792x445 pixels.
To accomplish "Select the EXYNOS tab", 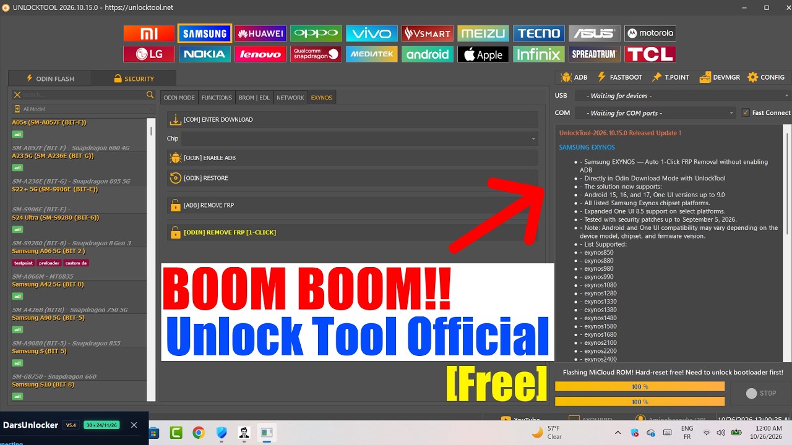I will [322, 98].
